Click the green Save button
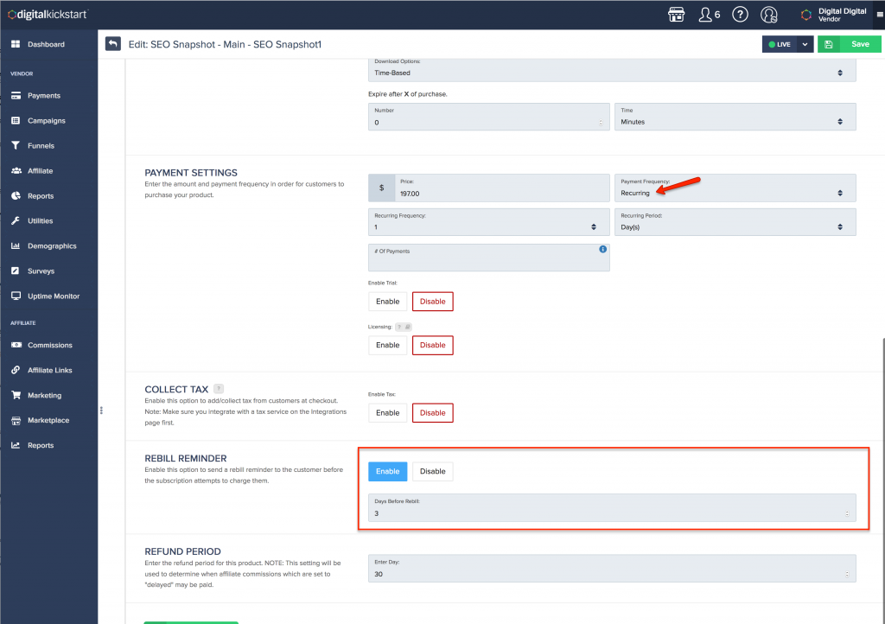Viewport: 885px width, 624px height. [860, 44]
